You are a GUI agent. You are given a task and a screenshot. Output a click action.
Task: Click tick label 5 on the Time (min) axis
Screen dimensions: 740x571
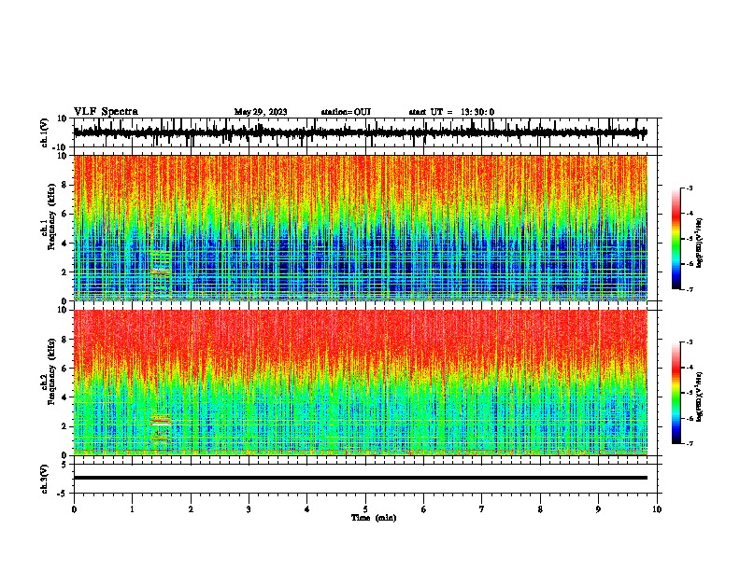pyautogui.click(x=365, y=509)
